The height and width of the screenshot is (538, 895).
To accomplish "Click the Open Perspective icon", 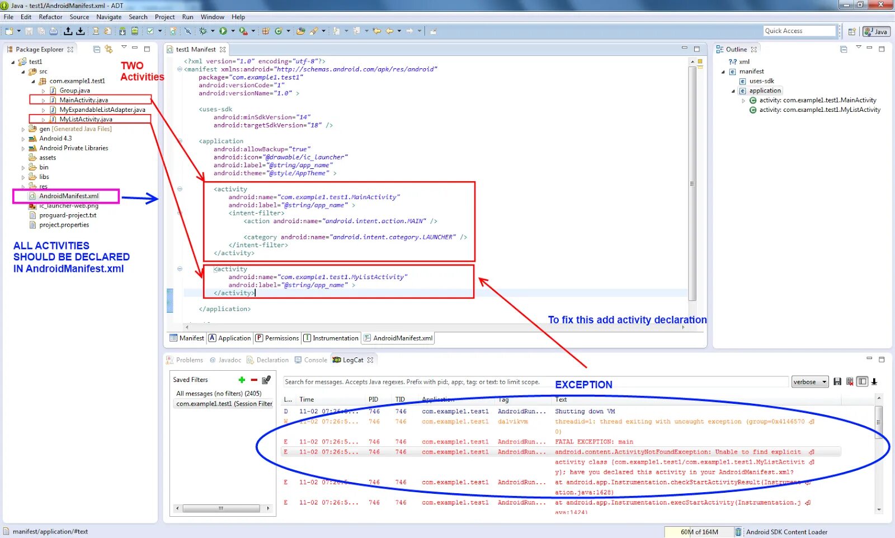I will [852, 31].
